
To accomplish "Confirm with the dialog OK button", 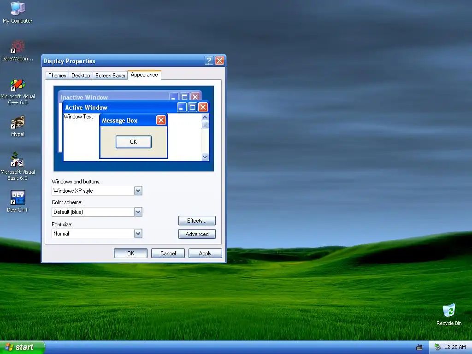I will coord(130,254).
